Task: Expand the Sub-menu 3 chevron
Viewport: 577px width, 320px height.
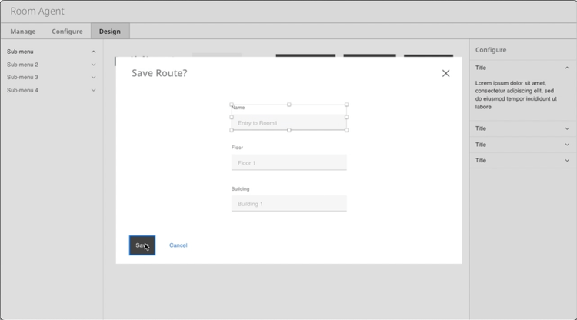Action: [94, 78]
